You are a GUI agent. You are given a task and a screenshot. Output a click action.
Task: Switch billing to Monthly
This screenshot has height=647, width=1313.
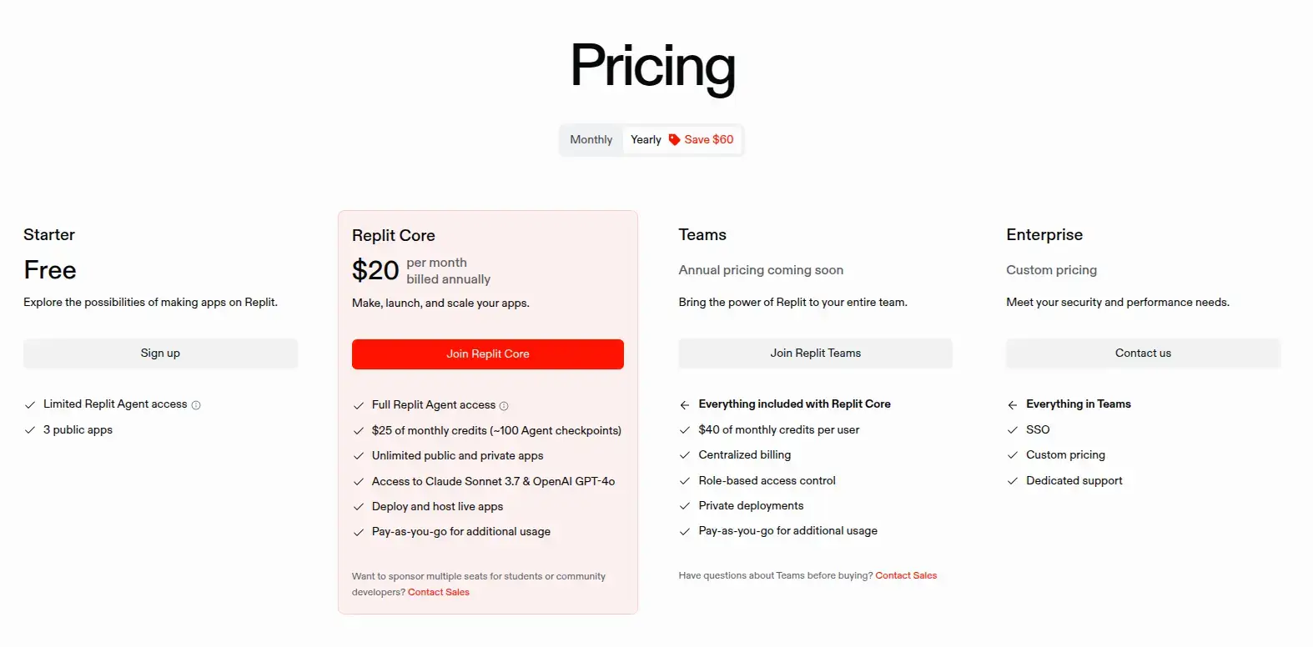tap(591, 140)
